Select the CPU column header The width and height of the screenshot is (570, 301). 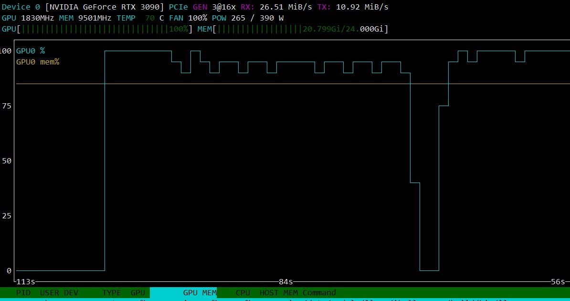(x=243, y=292)
